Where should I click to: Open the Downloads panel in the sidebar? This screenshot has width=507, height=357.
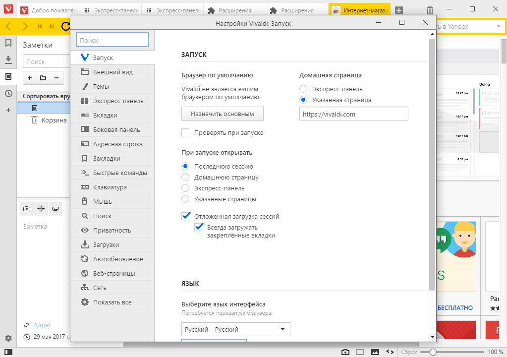[x=8, y=60]
